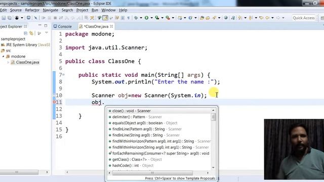
Task: Click the Search flashlight toolbar icon
Action: (x=214, y=18)
